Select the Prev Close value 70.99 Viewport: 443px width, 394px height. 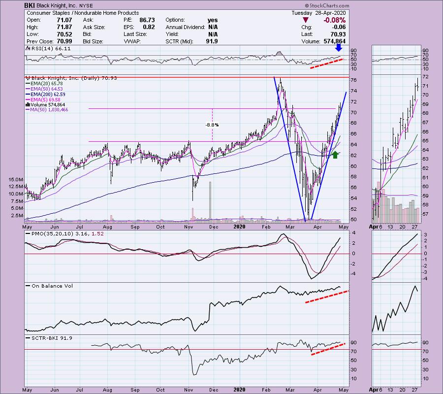64,41
